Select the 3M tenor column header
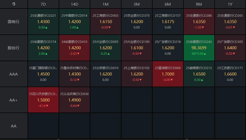 click(137, 4)
